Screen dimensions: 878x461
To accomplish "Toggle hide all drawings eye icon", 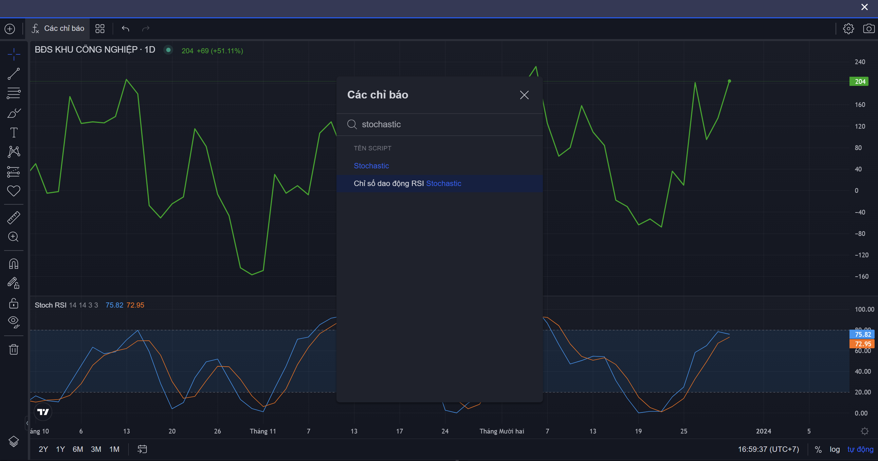I will pyautogui.click(x=14, y=321).
